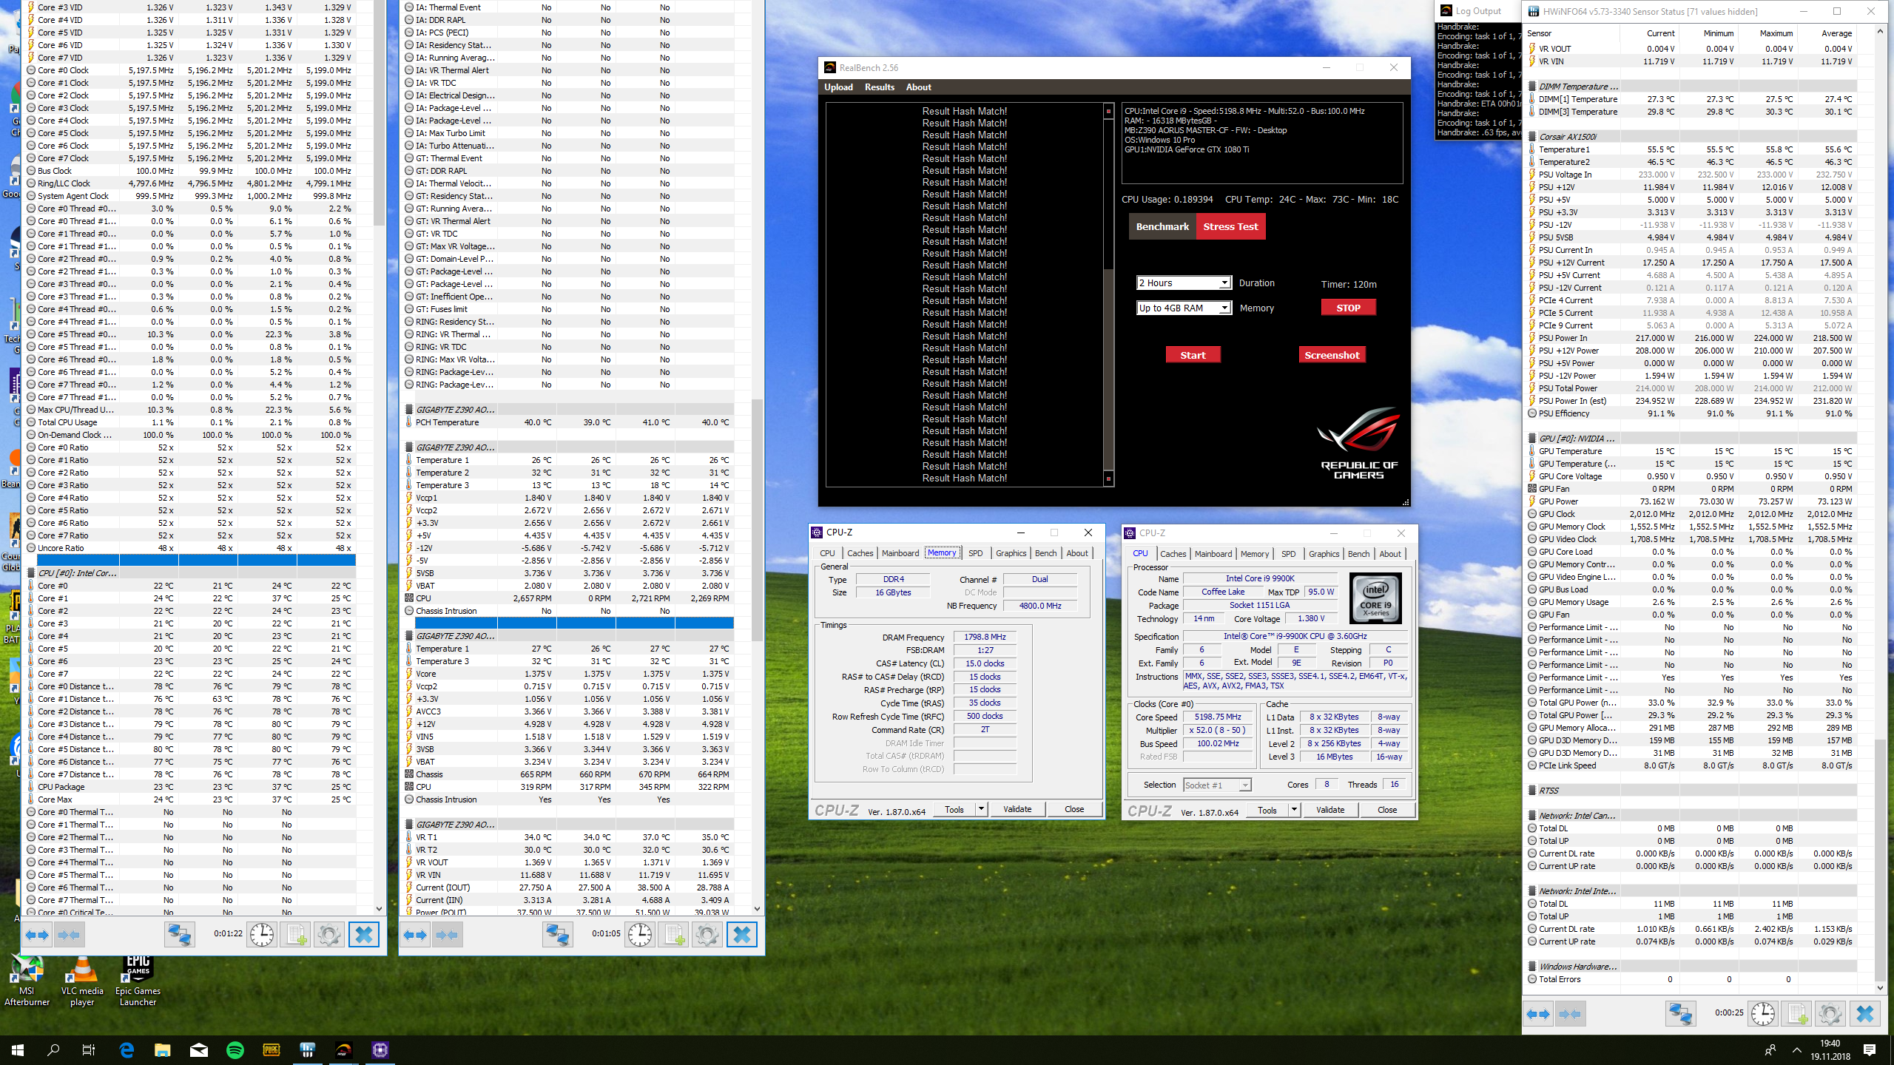The width and height of the screenshot is (1894, 1065).
Task: Open Epic Games Launcher desktop shortcut
Action: tap(138, 981)
